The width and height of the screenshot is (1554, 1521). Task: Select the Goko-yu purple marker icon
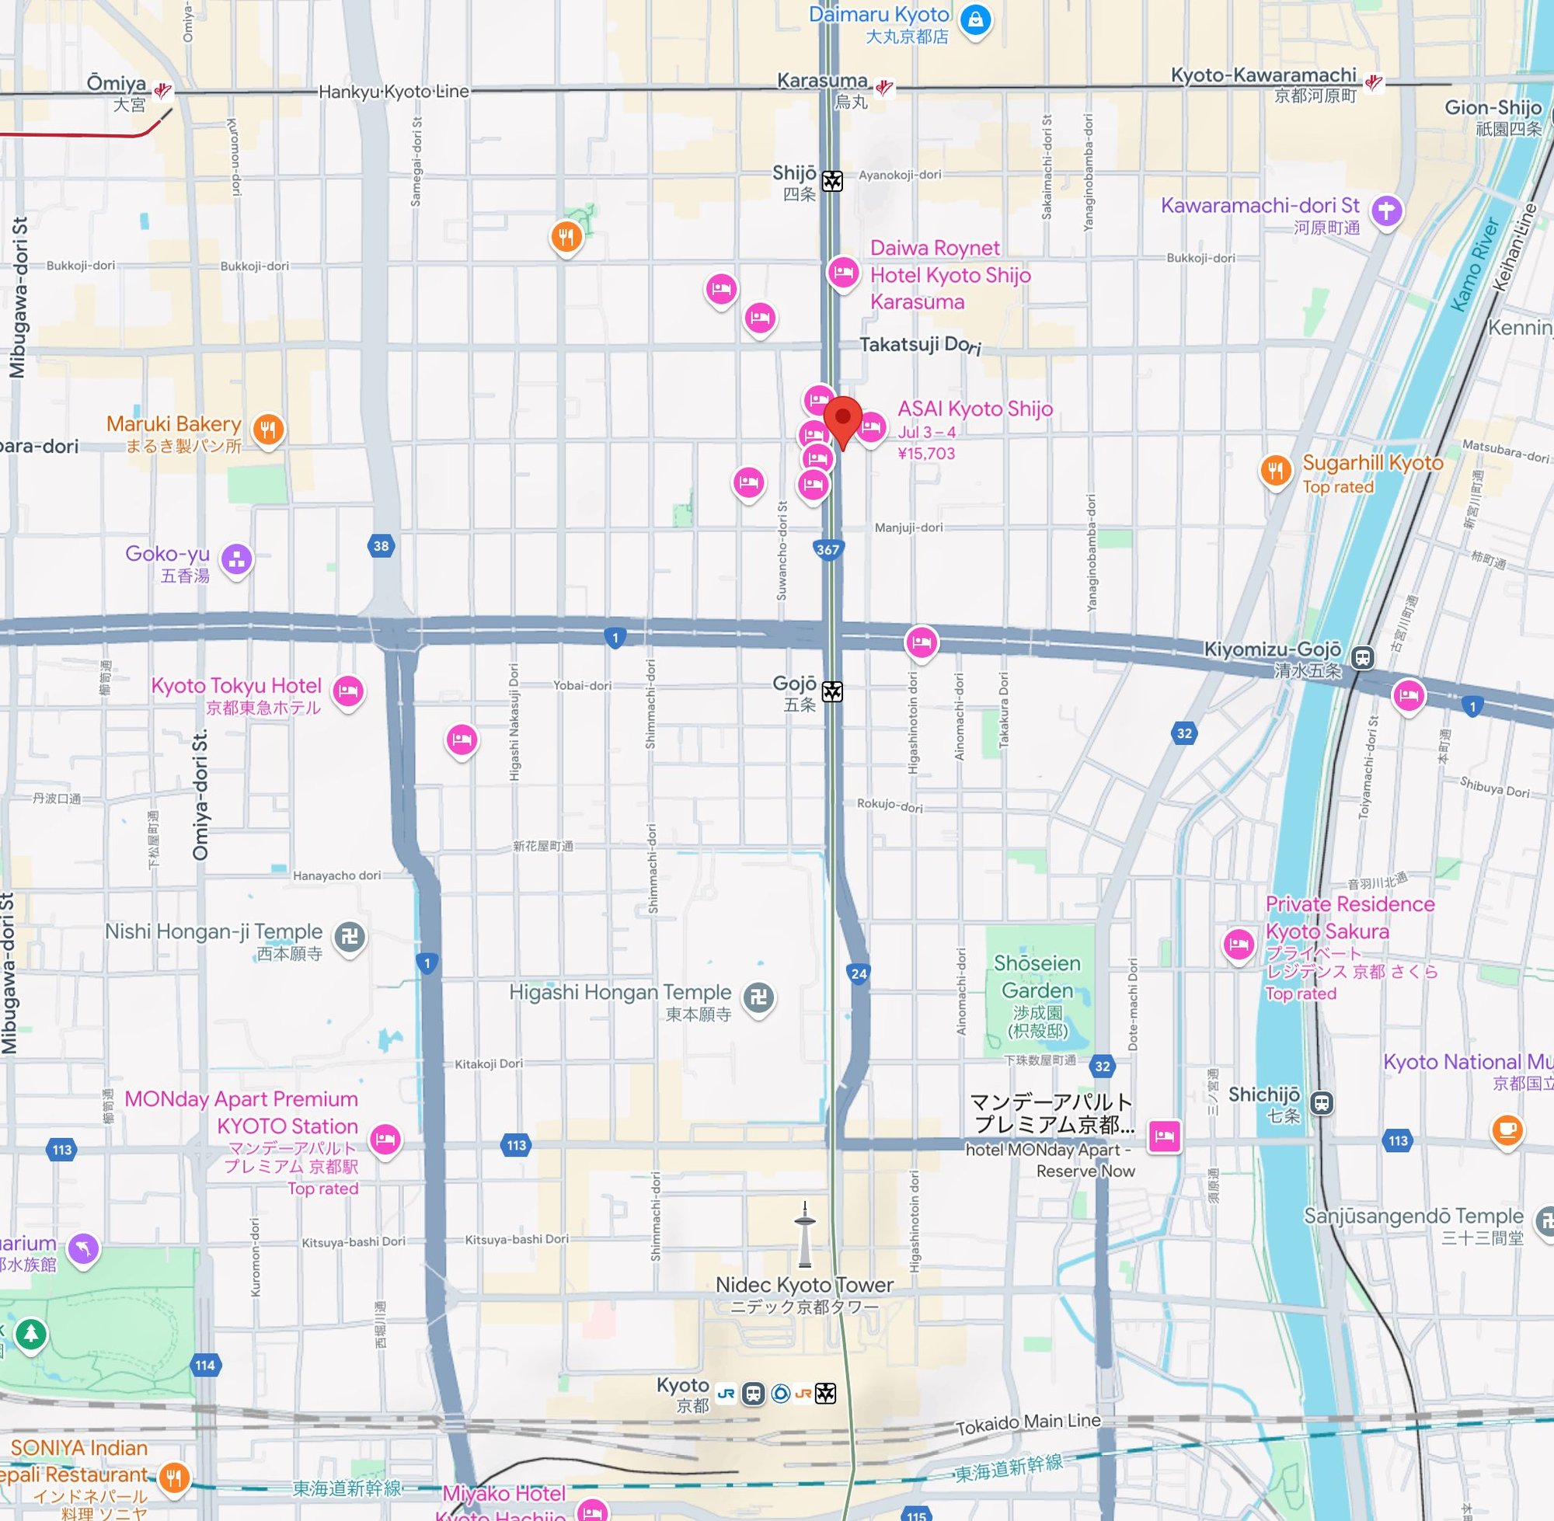tap(236, 559)
